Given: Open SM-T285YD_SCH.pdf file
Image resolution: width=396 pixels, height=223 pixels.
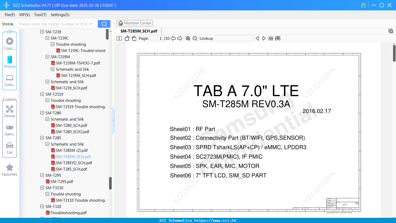Looking at the screenshot, I should click(74, 163).
